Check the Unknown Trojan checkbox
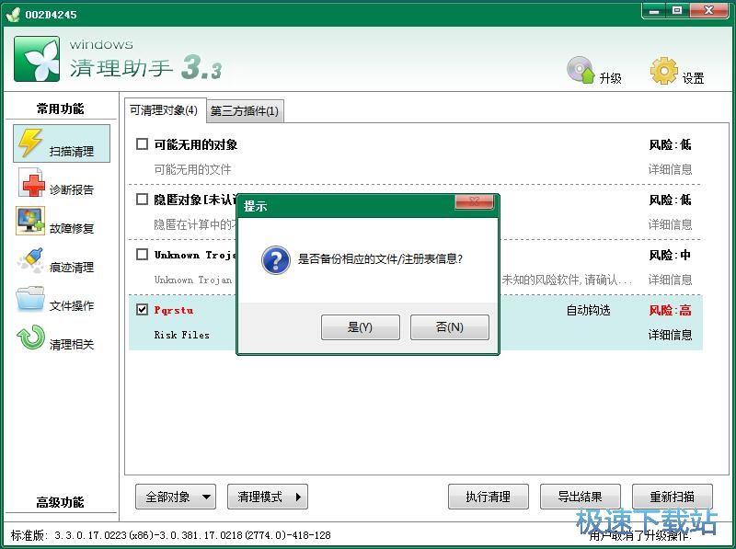The width and height of the screenshot is (736, 549). point(142,255)
